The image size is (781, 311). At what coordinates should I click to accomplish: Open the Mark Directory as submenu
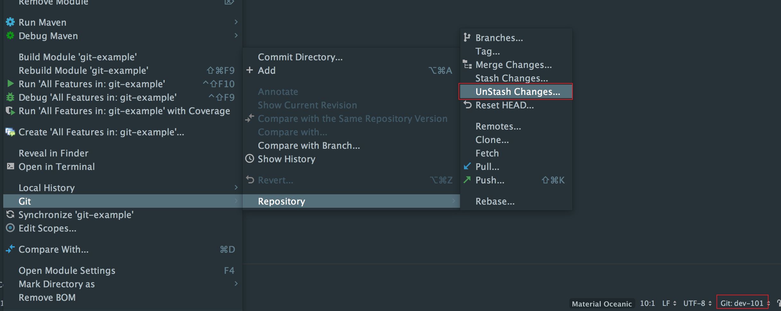(x=57, y=284)
